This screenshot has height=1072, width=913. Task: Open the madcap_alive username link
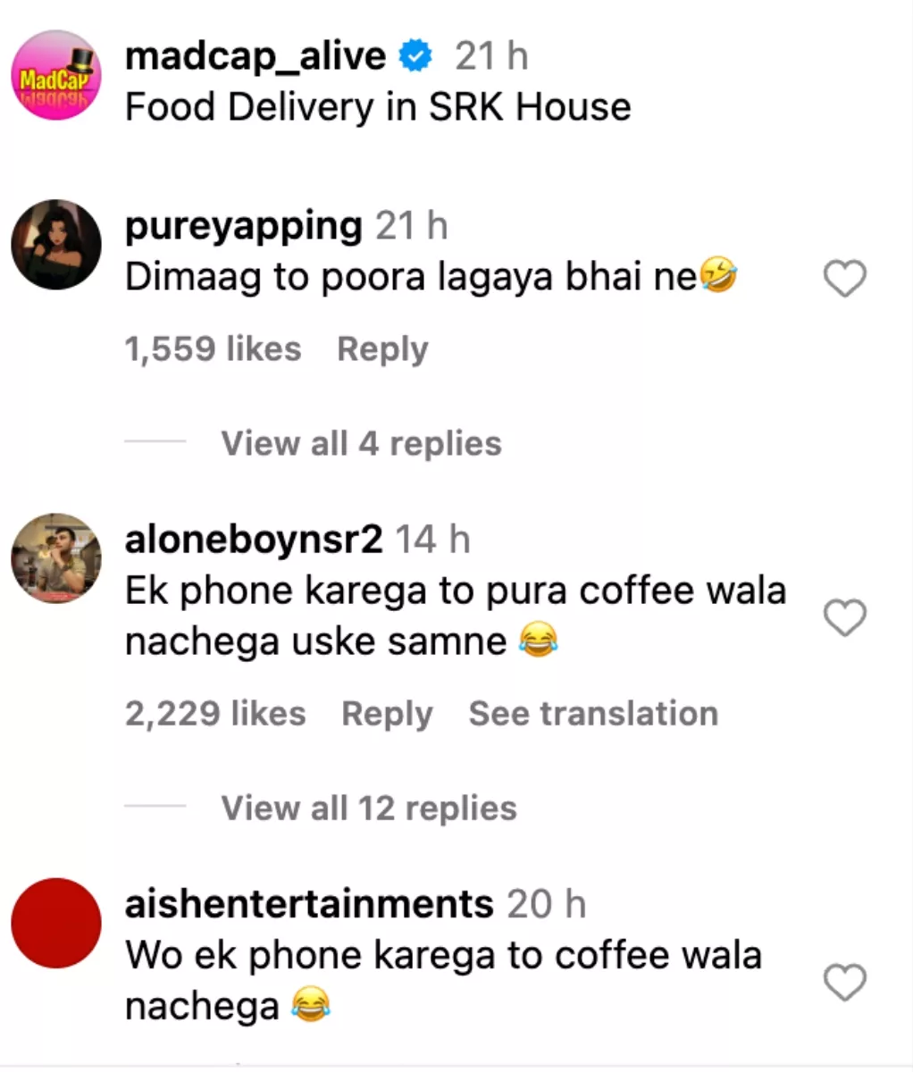pyautogui.click(x=255, y=57)
